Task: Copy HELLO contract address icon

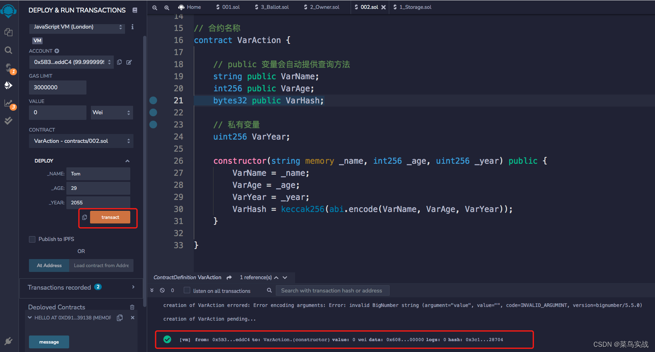Action: 120,318
